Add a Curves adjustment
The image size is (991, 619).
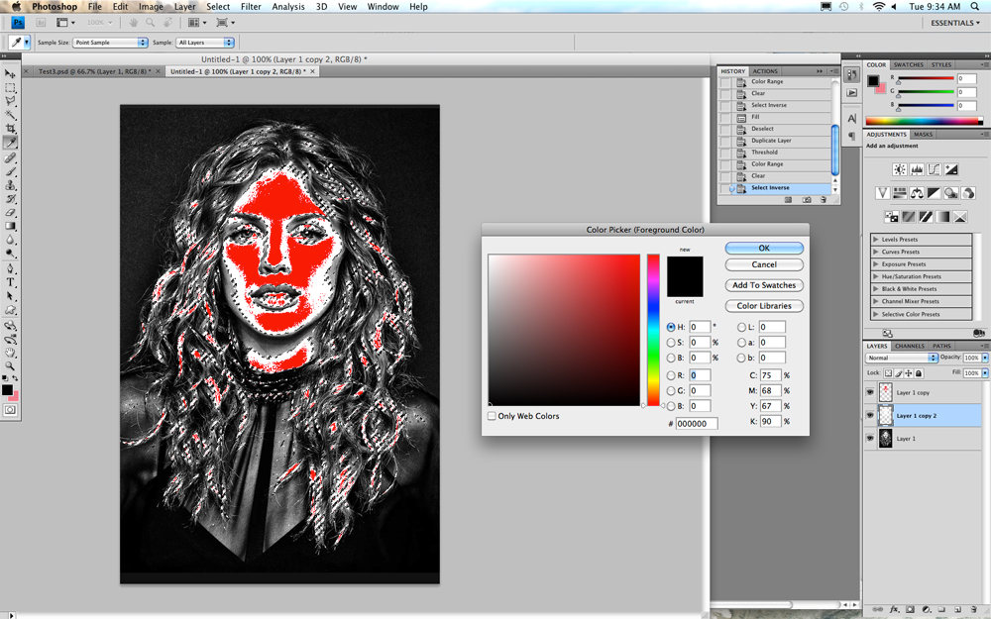click(934, 169)
